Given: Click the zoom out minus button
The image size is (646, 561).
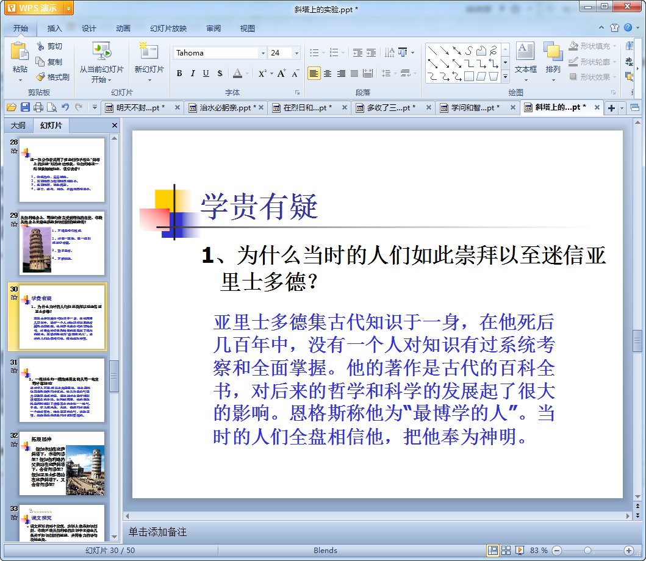Looking at the screenshot, I should (556, 550).
